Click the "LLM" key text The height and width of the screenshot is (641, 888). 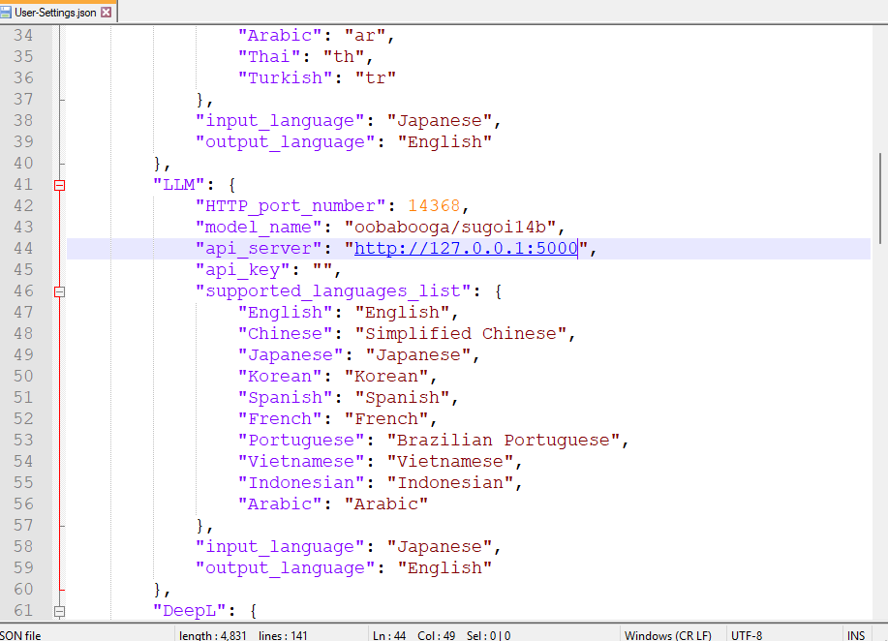[x=179, y=185]
